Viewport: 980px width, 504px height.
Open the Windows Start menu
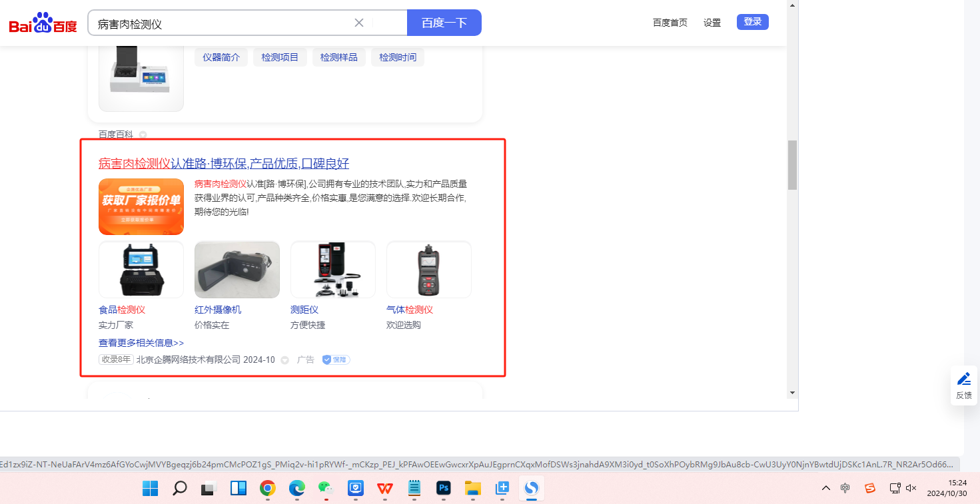click(x=151, y=489)
